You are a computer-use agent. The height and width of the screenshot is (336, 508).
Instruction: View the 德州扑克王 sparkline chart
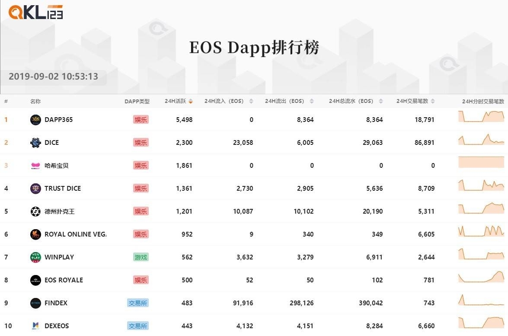point(481,208)
